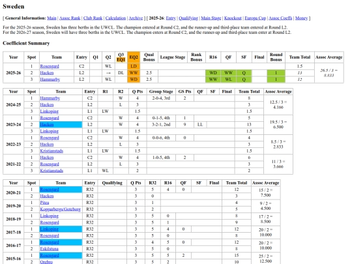Open Linkoping link in 2023-24 season
The width and height of the screenshot is (352, 264).
pyautogui.click(x=50, y=131)
